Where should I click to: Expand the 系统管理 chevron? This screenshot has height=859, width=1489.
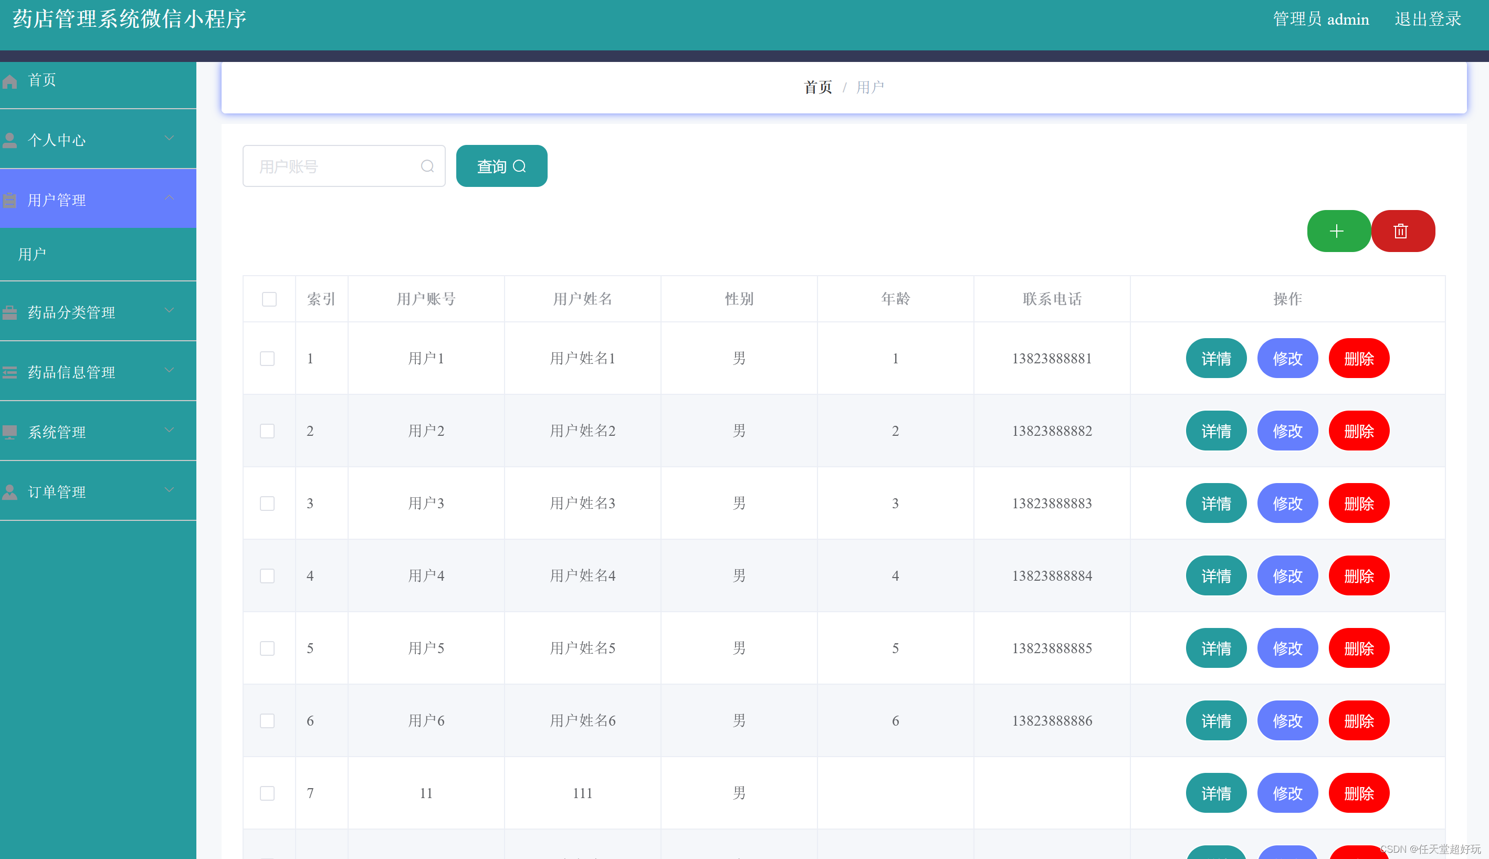(169, 430)
